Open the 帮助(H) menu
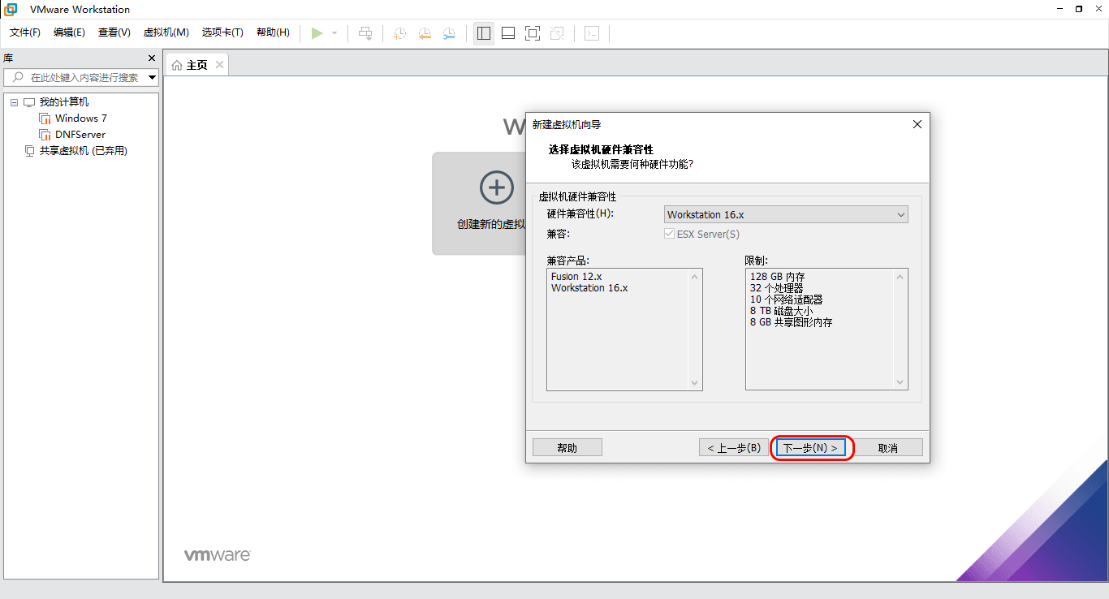 273,32
